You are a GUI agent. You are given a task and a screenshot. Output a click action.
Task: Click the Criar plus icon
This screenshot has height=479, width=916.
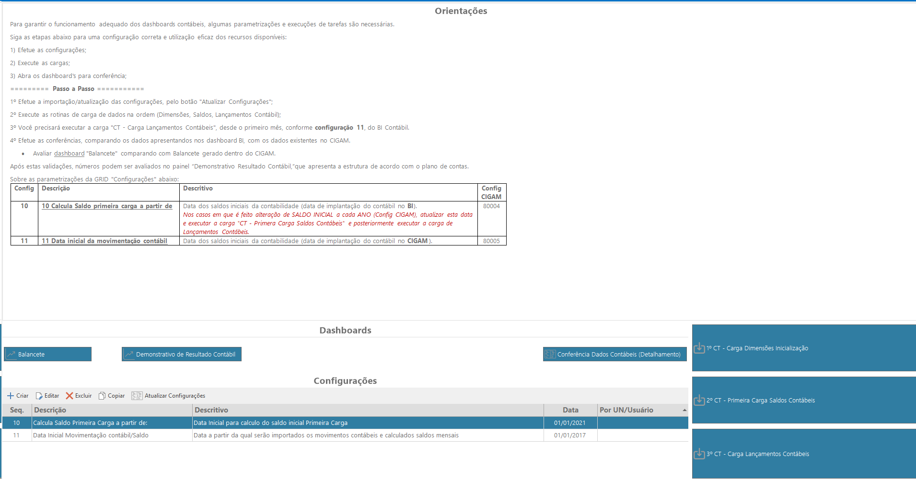pyautogui.click(x=11, y=396)
